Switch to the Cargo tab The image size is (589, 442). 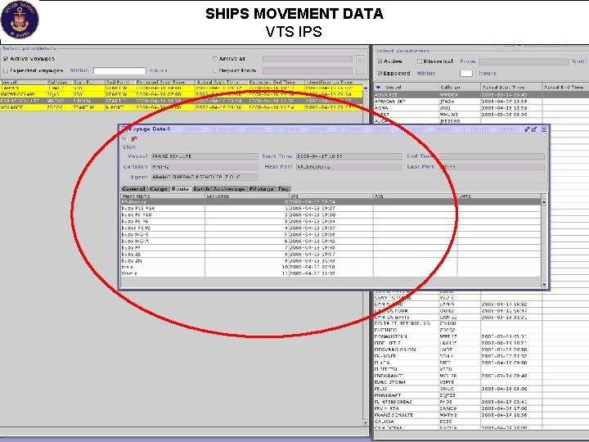(158, 189)
